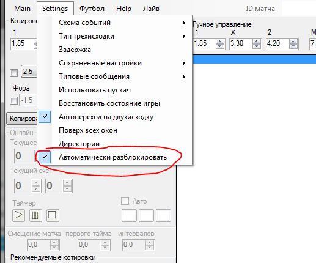The height and width of the screenshot is (263, 316).
Task: Expand Схема событий submenu
Action: pos(114,23)
